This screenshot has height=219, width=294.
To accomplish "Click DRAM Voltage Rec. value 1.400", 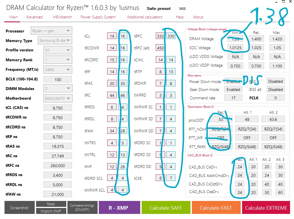I will coord(256,39).
